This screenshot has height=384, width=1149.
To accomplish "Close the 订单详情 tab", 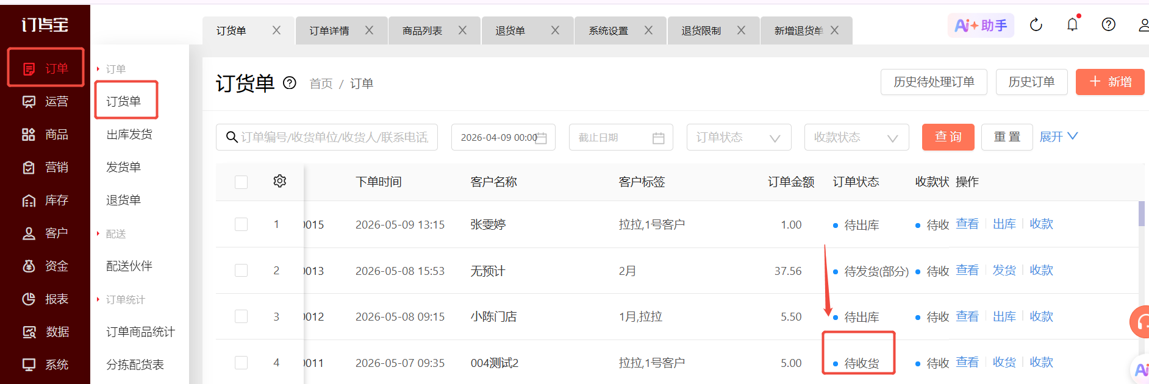I will (369, 30).
